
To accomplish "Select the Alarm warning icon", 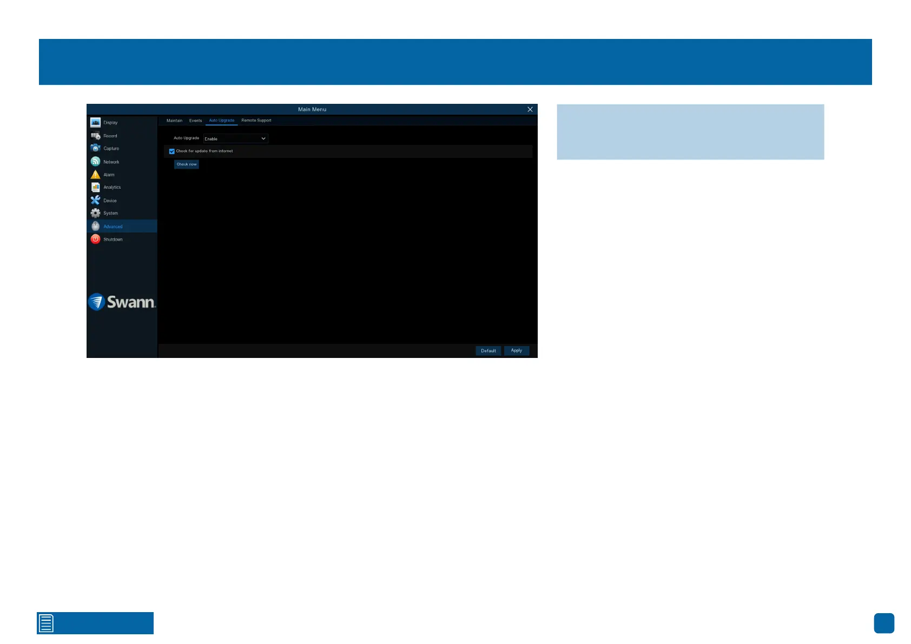I will click(96, 175).
